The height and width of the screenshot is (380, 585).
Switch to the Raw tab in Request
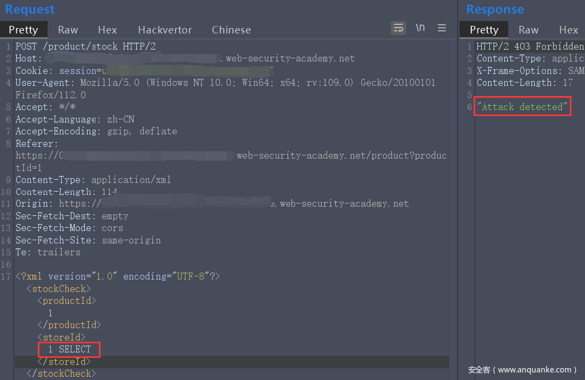68,30
